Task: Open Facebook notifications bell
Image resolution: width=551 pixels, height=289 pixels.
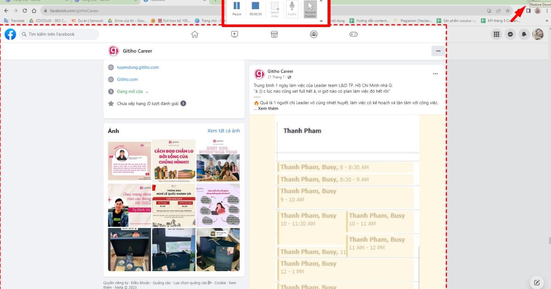Action: coord(524,34)
